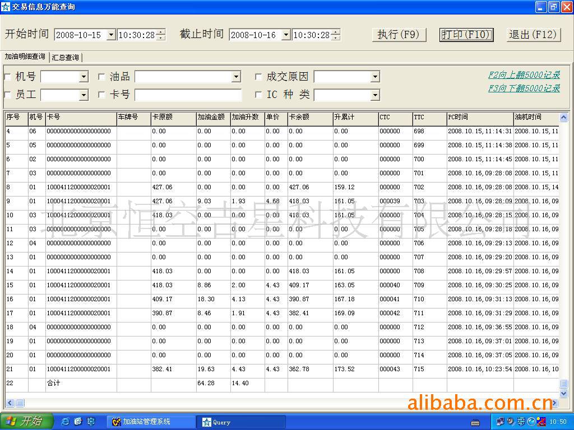Switch to the Query taskbar window
The width and height of the screenshot is (574, 430).
point(221,422)
